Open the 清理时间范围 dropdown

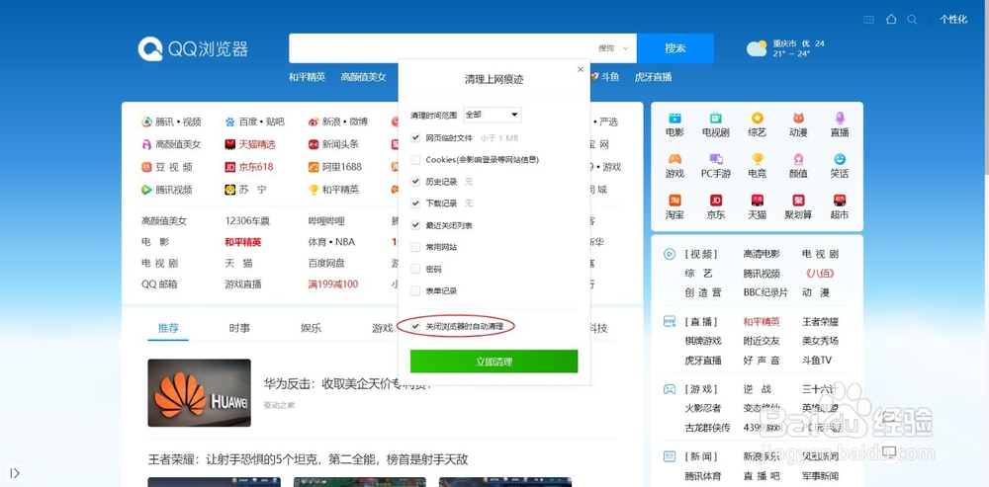[x=492, y=115]
